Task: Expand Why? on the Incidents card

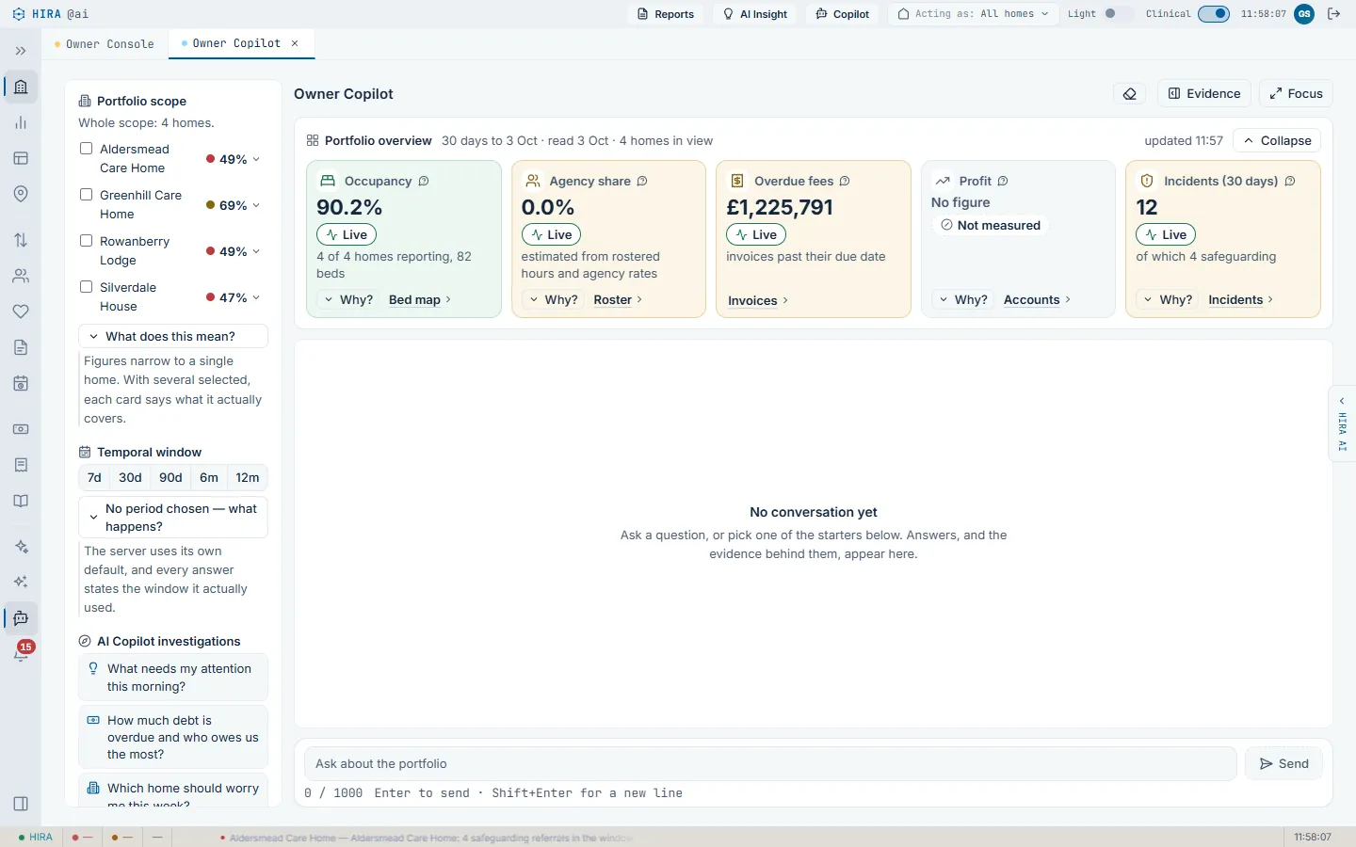Action: [x=1169, y=300]
